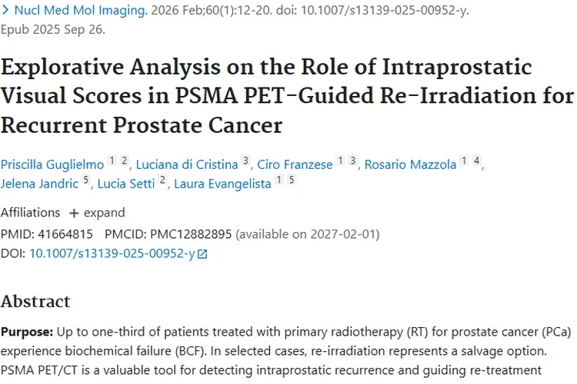Viewport: 577px width, 384px height.
Task: Click the plus icon next to expand
Action: point(74,213)
